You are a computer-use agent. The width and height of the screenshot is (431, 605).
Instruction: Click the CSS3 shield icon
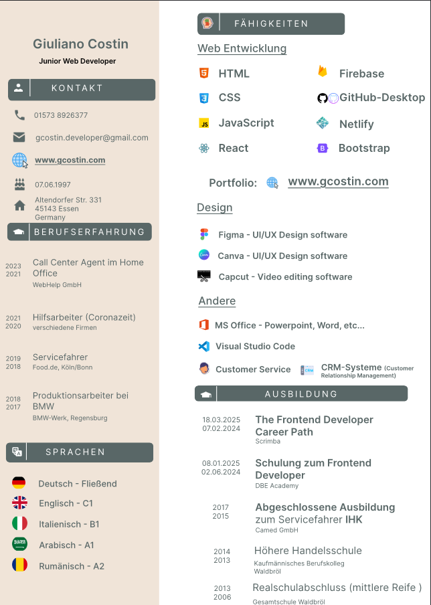pos(204,98)
